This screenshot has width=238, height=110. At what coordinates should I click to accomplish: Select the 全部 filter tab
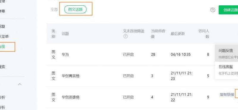point(54,10)
